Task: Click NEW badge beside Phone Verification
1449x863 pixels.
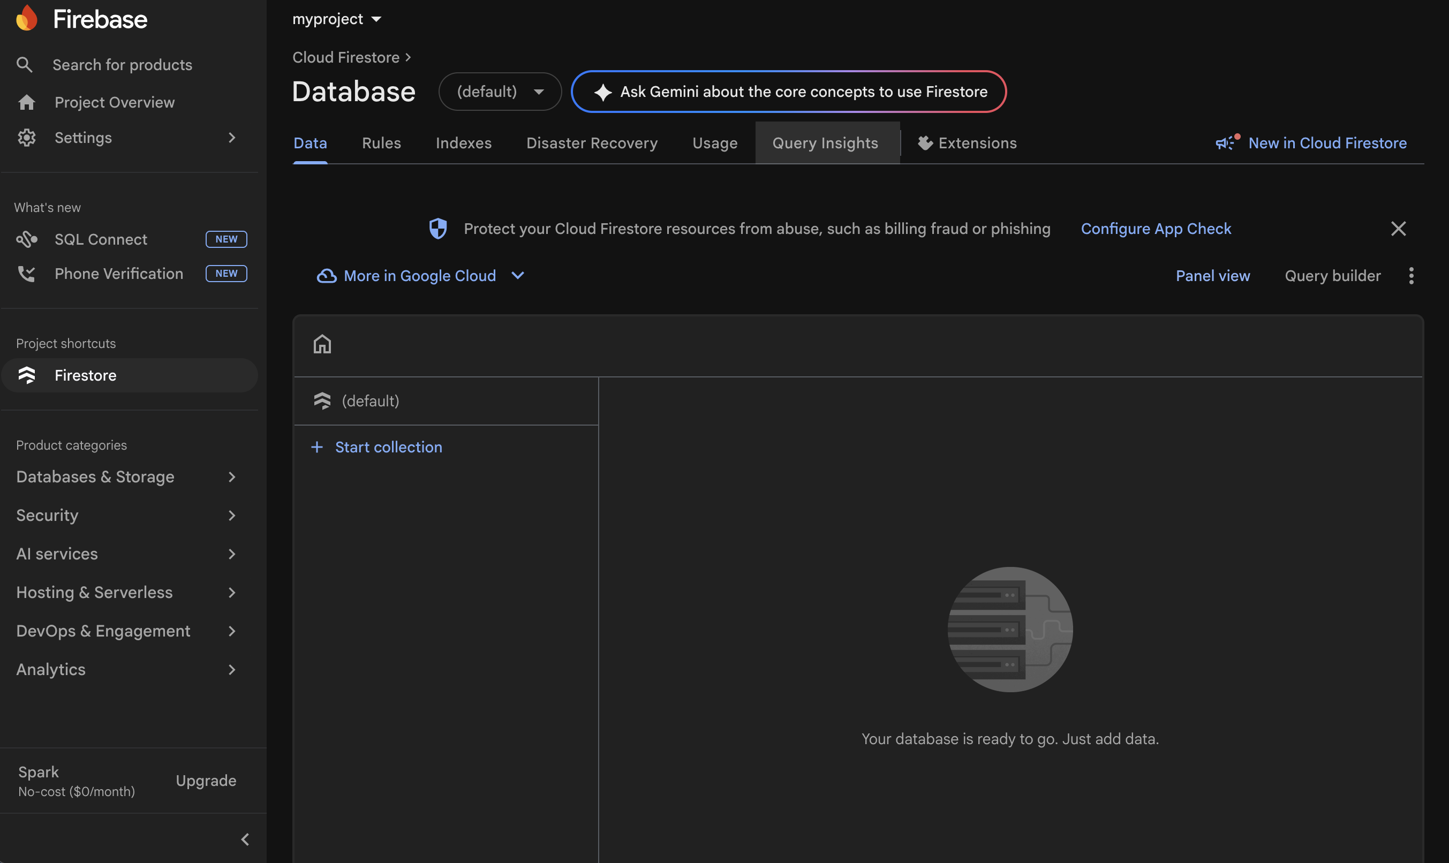Action: [x=227, y=274]
